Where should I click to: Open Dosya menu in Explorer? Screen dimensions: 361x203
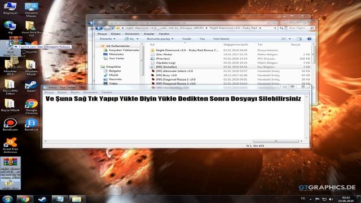[102, 34]
